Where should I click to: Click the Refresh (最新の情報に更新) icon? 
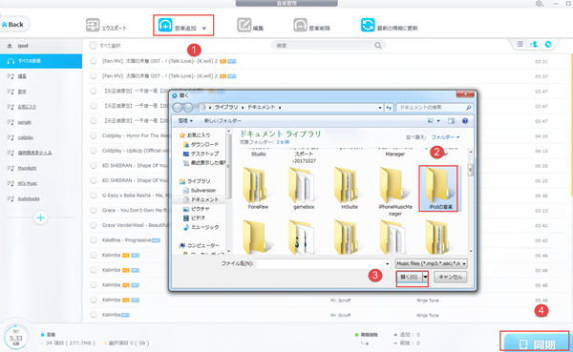point(368,25)
